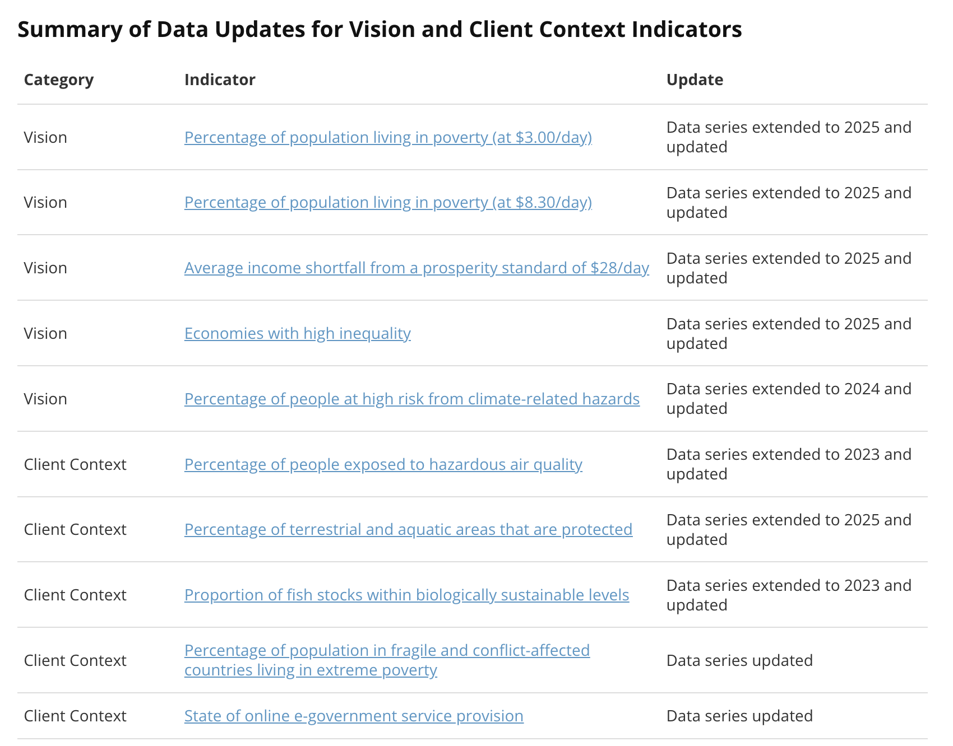Click the Vision cell in the high inequality row
The image size is (953, 746).
point(45,333)
